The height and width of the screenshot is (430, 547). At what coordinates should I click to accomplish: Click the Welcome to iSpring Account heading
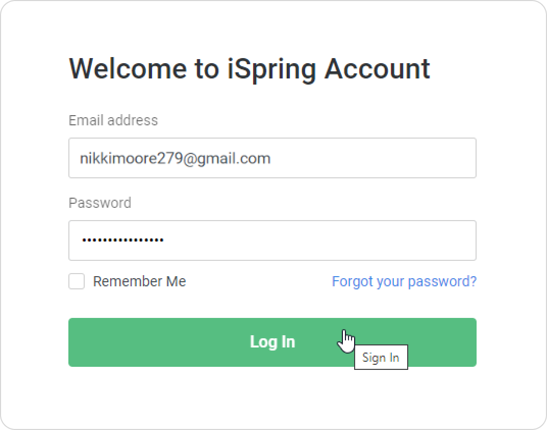coord(249,68)
